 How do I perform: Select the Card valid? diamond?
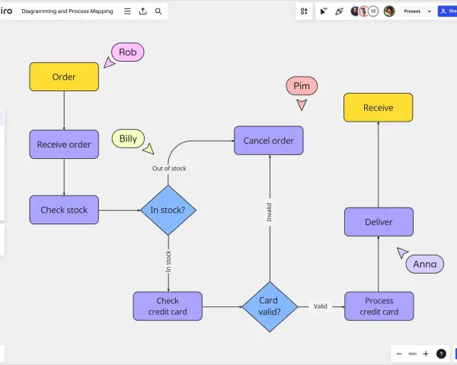270,306
